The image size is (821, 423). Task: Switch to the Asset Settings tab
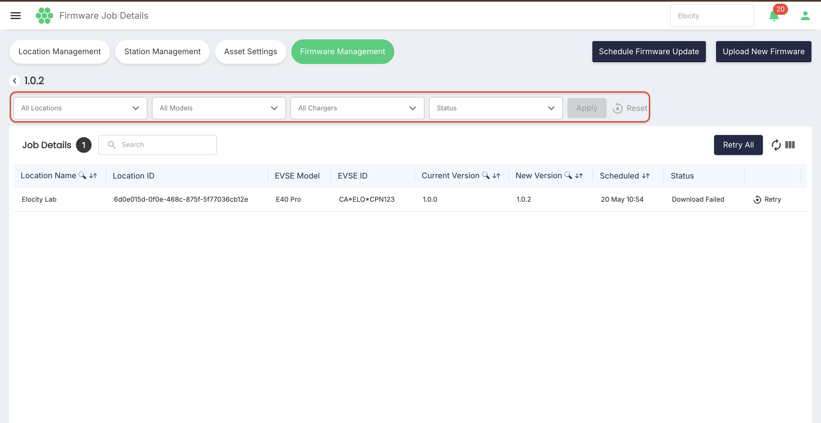(x=250, y=52)
